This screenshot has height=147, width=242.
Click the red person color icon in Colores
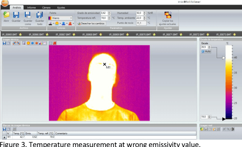(70, 23)
